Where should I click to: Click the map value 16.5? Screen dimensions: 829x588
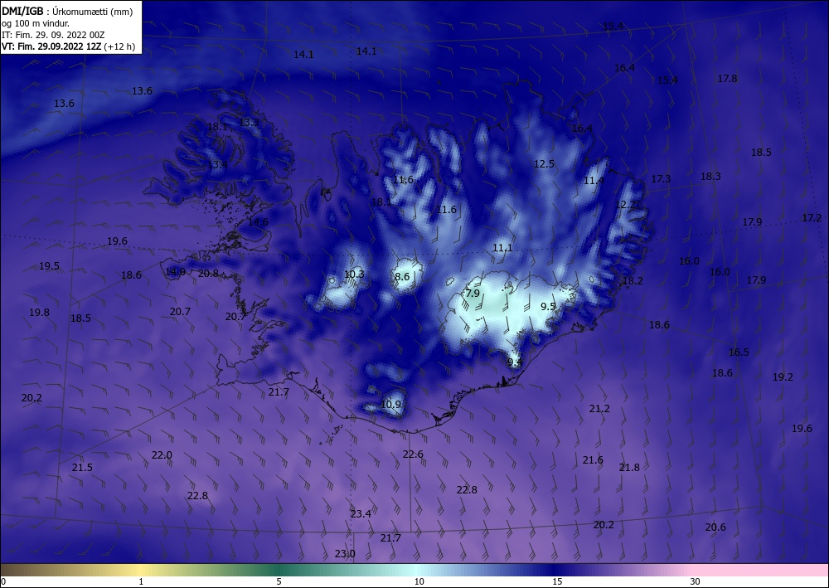(x=739, y=352)
